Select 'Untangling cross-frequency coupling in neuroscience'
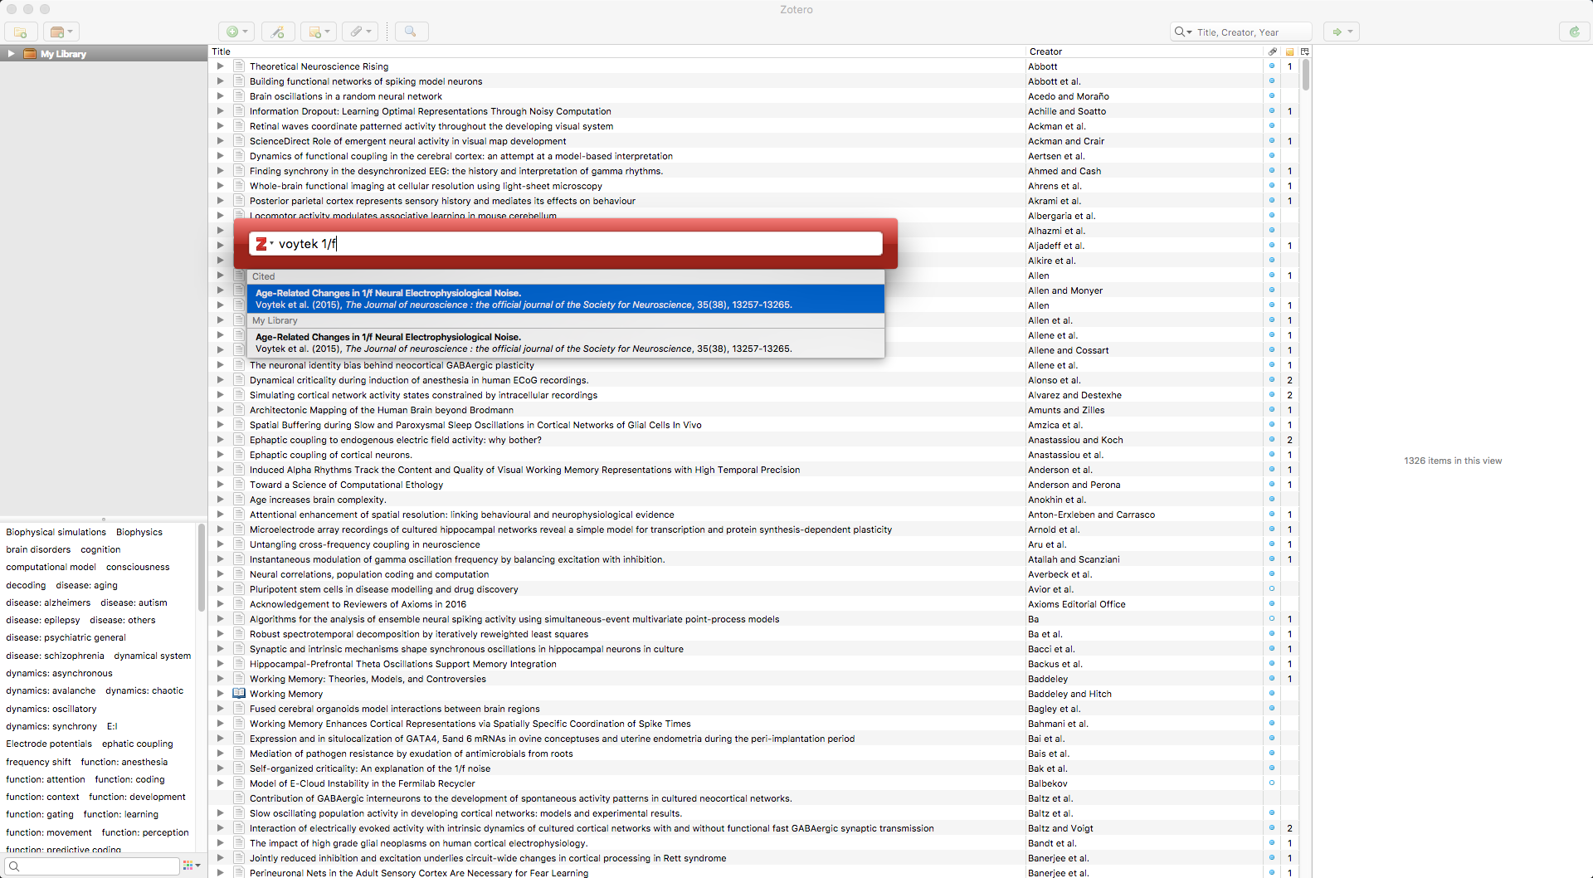Image resolution: width=1593 pixels, height=878 pixels. point(365,544)
